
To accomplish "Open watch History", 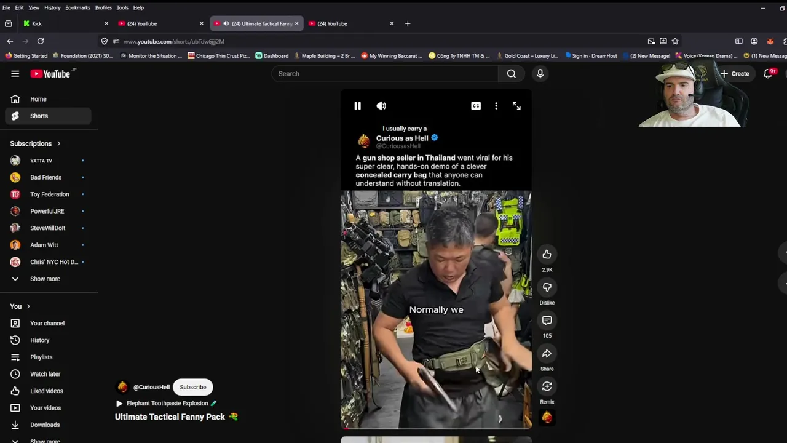I will point(48,340).
